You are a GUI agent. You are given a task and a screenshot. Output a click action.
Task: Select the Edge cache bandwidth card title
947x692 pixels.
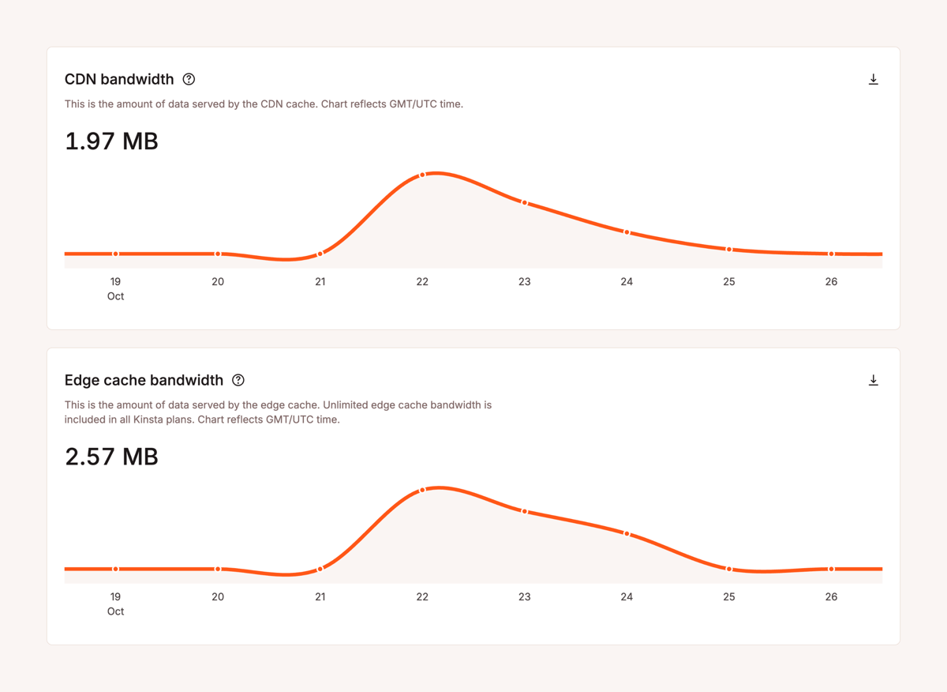click(144, 380)
